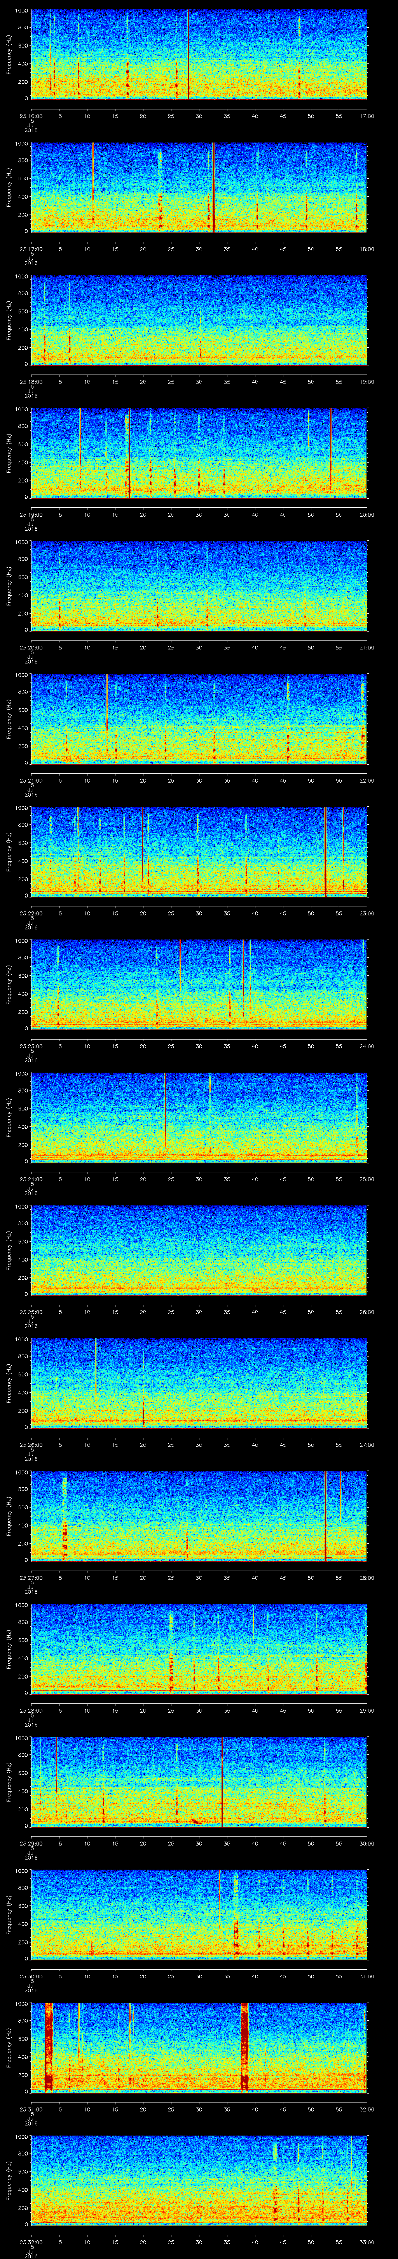Screen dimensions: 398x2259
Task: Open the spectrogram panel beginning at 23:22:00
Action: 199,852
